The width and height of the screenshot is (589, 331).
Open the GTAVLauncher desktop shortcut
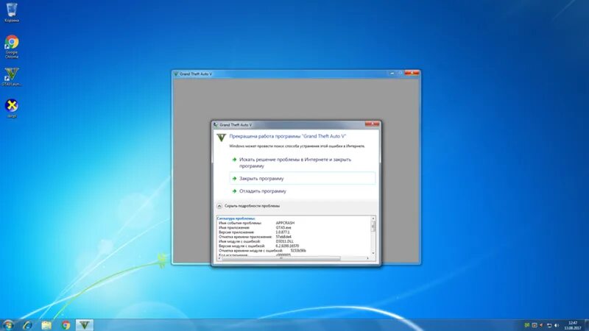(12, 76)
